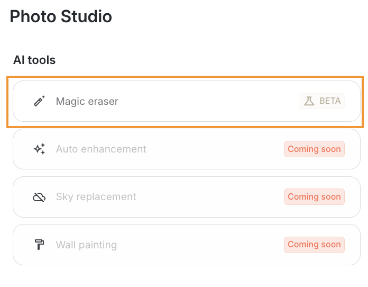Click the Wall painting roller icon
368x287 pixels.
(39, 245)
